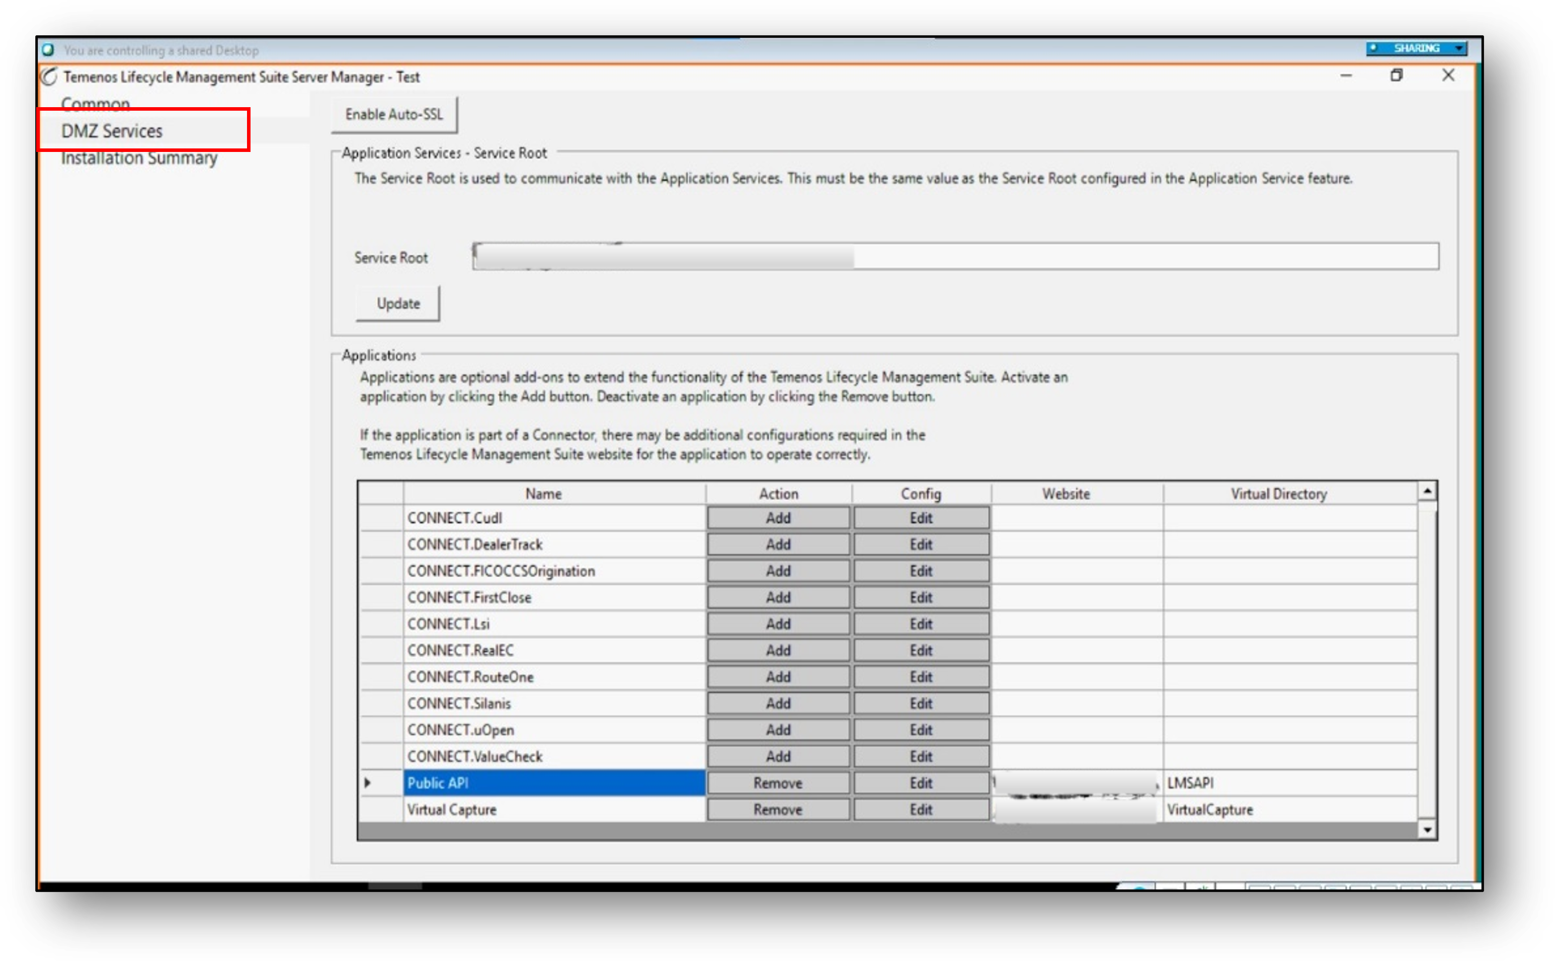1555x963 pixels.
Task: Click the remote desktop session icon
Action: click(48, 50)
